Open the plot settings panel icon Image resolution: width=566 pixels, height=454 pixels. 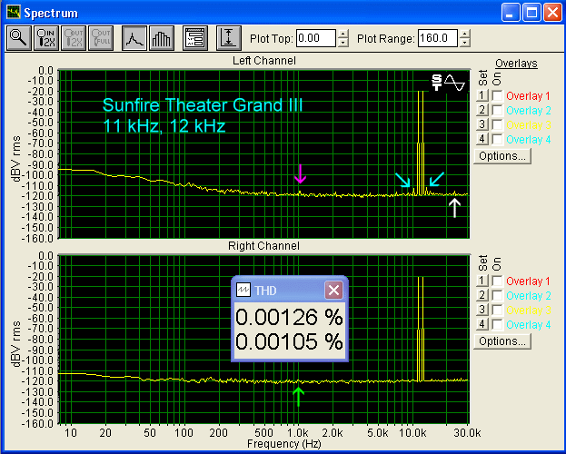coord(194,38)
